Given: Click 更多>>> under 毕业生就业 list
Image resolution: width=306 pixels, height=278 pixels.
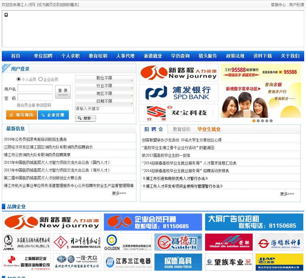Looking at the screenshot, I should [x=287, y=194].
